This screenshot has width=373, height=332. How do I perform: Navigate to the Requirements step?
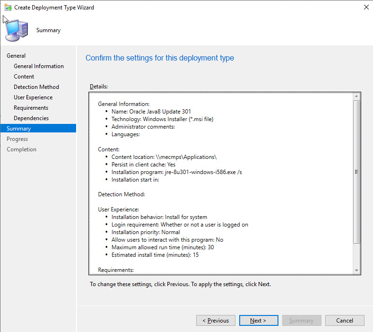coord(31,108)
